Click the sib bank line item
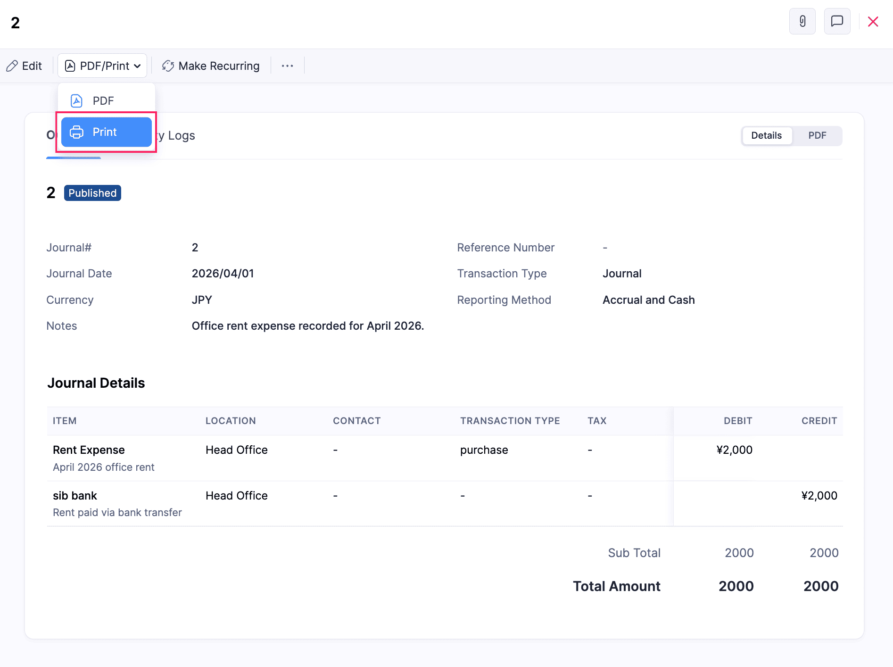 [x=74, y=496]
